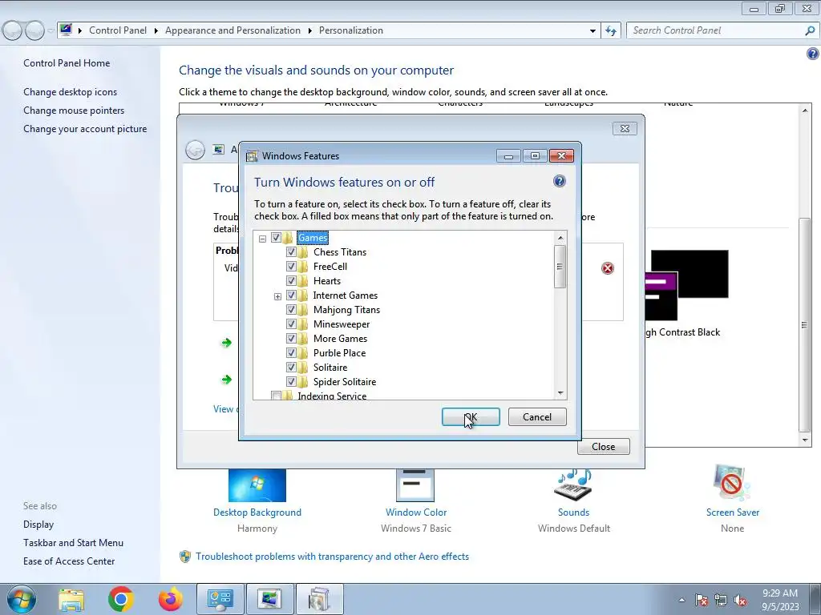Launch Google Chrome from taskbar
Viewport: 821px width, 615px height.
click(120, 599)
